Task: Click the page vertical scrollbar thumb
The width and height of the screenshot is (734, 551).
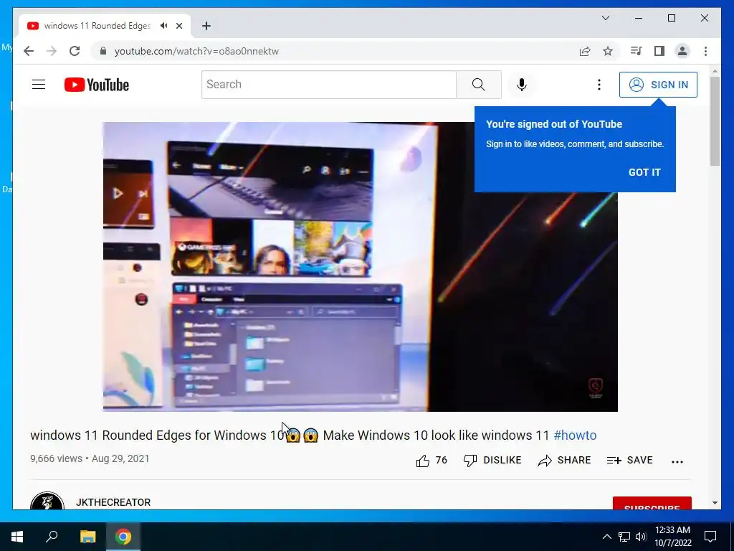Action: (715, 121)
